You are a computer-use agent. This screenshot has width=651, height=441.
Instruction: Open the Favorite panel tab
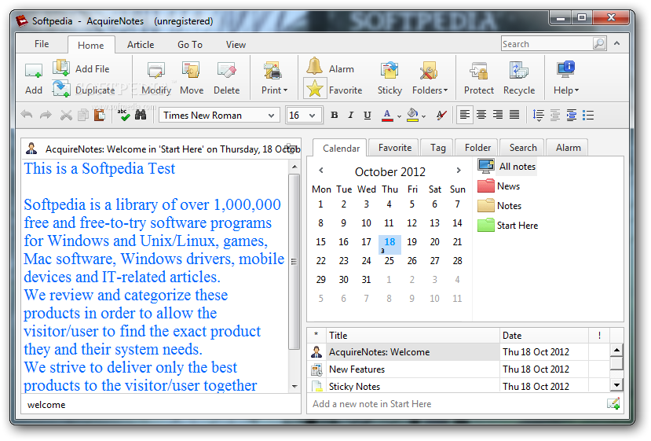click(x=394, y=148)
